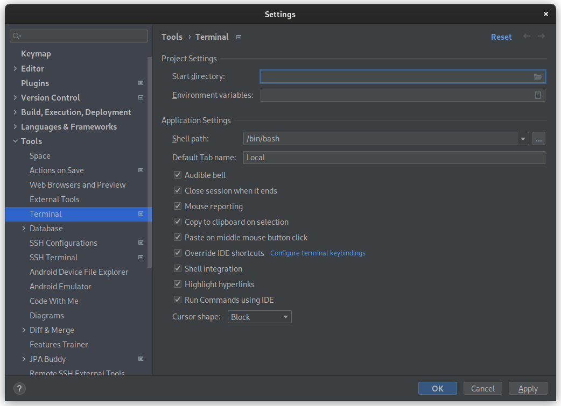The image size is (561, 406).
Task: Open the Shell path dropdown arrow
Action: (x=523, y=139)
